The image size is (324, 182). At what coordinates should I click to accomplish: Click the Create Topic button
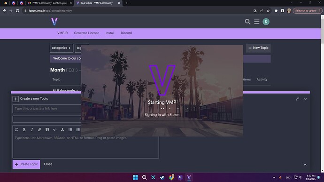coord(26,164)
